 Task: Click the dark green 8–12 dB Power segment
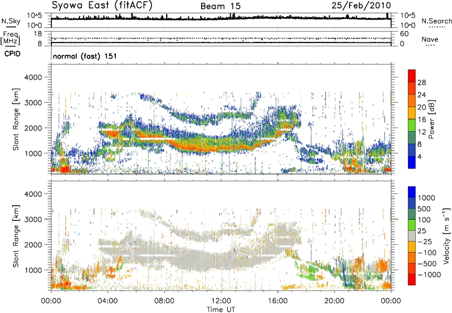coord(412,137)
